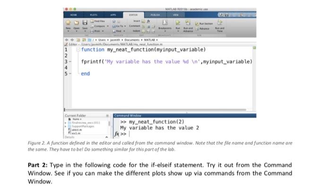Screen dimensions: 331x193
Task: Expand the Save dropdown arrow
Action: tap(85, 31)
